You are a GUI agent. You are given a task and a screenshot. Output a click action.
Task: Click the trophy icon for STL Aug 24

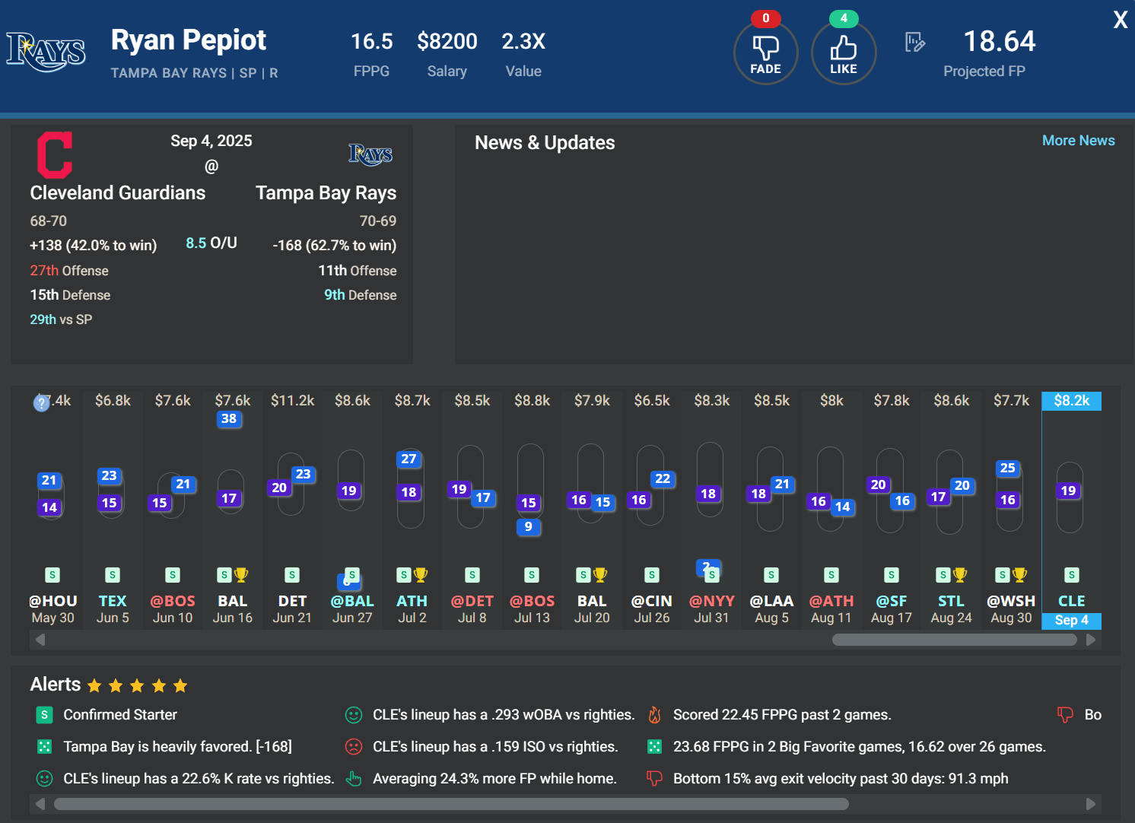(x=960, y=575)
